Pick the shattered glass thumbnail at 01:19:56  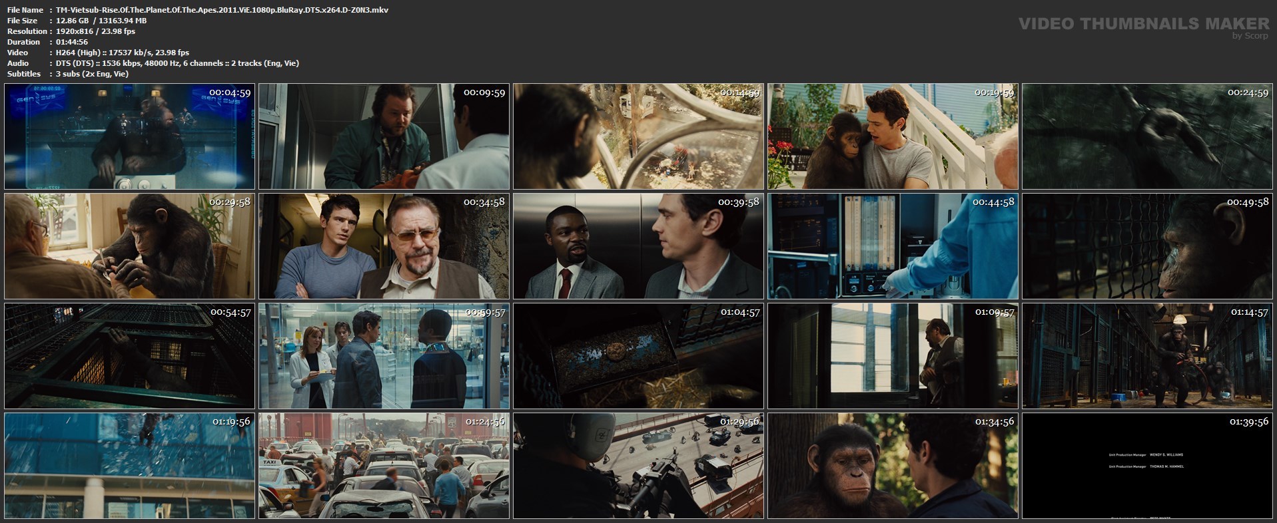(x=129, y=466)
